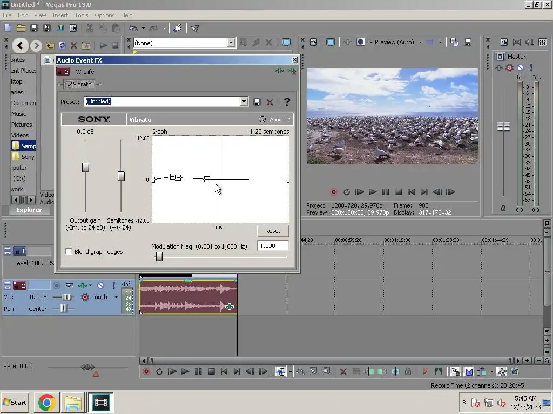Click the Event FX icon on audio clip
553x414 pixels.
[230, 307]
